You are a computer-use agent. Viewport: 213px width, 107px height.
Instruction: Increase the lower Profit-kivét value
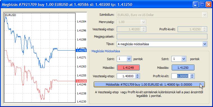pyautogui.click(x=192, y=75)
